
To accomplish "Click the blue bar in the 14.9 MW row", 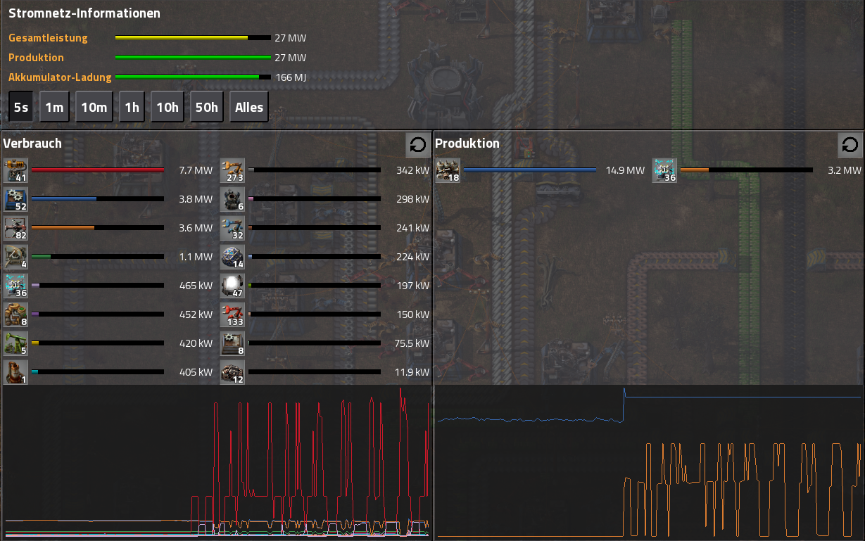I will [x=529, y=170].
